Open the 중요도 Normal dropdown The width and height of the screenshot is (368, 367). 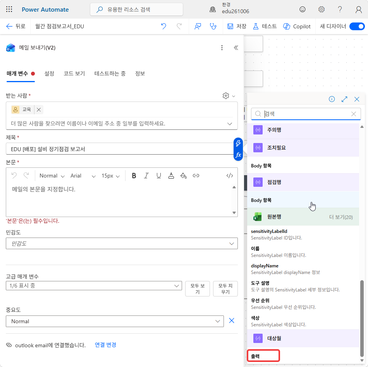[x=115, y=321]
